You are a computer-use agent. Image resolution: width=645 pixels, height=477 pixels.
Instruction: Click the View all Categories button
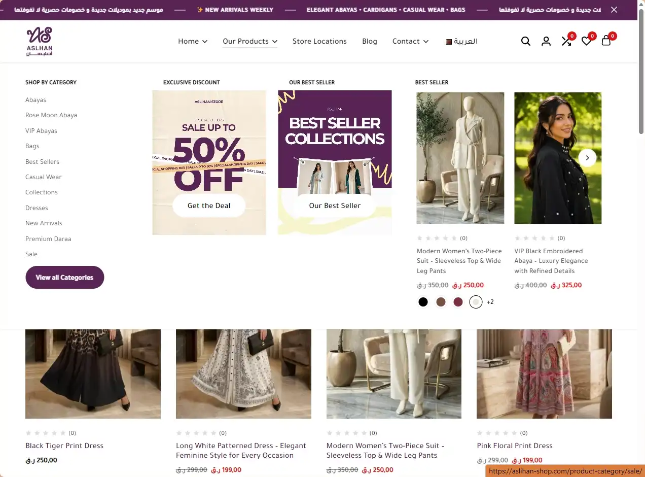tap(65, 278)
